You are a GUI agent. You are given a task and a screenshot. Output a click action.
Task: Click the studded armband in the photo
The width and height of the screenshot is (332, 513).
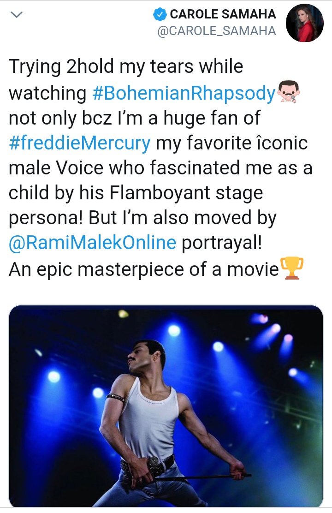(115, 397)
